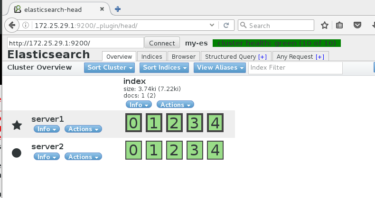
Task: Focus the browser Search field
Action: pyautogui.click(x=276, y=25)
